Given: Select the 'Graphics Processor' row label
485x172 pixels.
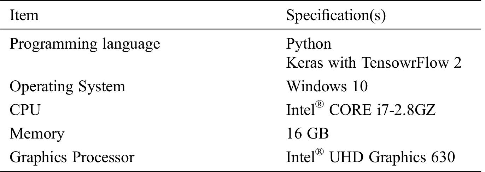Looking at the screenshot, I should tap(72, 157).
